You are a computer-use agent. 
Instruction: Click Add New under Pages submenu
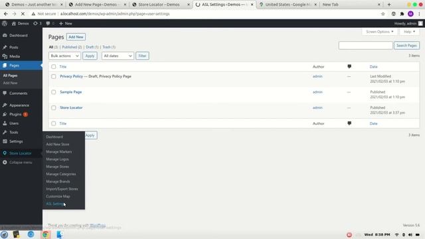[11, 83]
